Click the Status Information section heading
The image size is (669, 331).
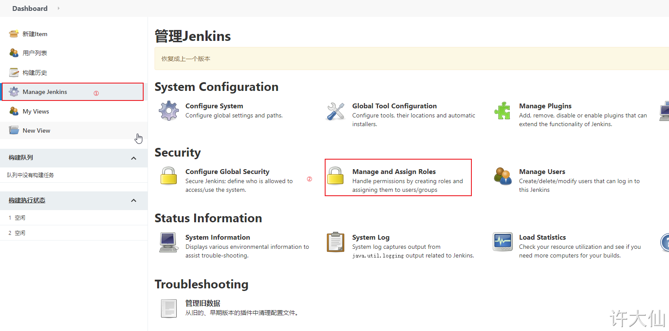pyautogui.click(x=208, y=218)
